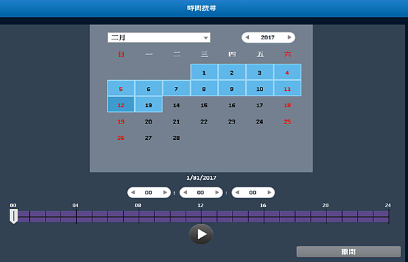Select February 10 on the calendar
Viewport: 408px width, 262px height.
coord(260,88)
